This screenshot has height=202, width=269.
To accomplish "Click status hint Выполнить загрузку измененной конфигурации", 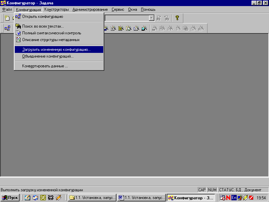I will [42, 190].
